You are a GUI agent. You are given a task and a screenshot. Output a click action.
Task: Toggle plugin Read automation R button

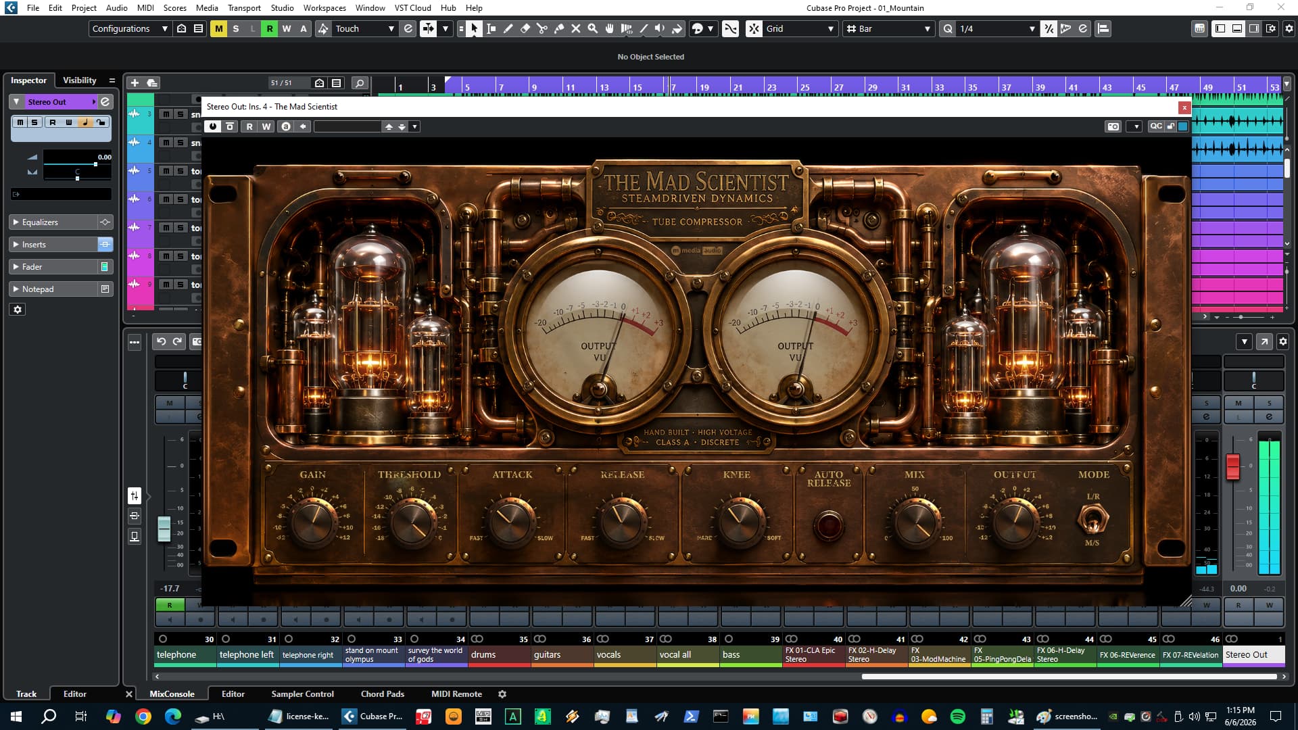(249, 126)
